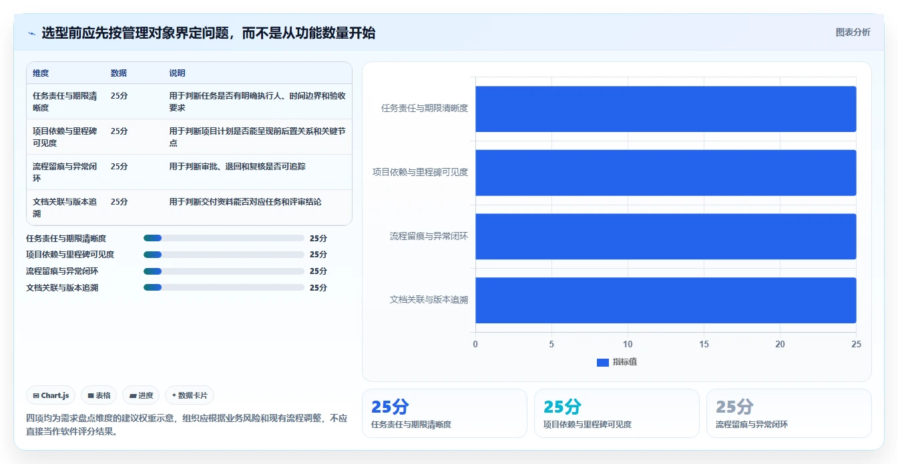The height and width of the screenshot is (464, 898).
Task: Click the 流程留痕与异常闭环 progress bar
Action: [224, 271]
